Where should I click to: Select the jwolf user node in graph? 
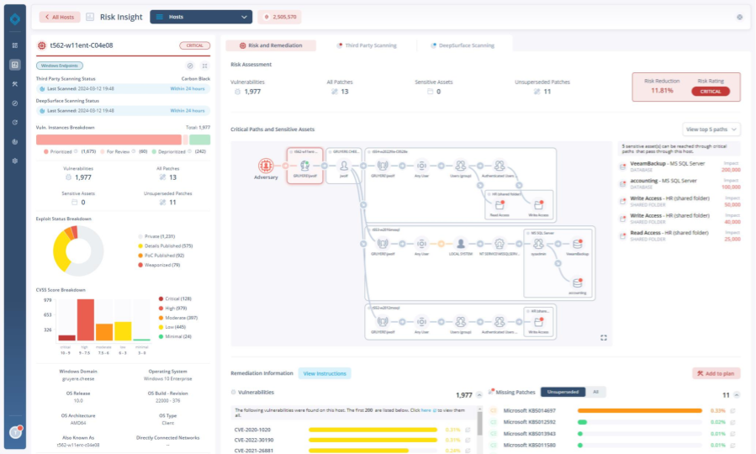coord(344,166)
